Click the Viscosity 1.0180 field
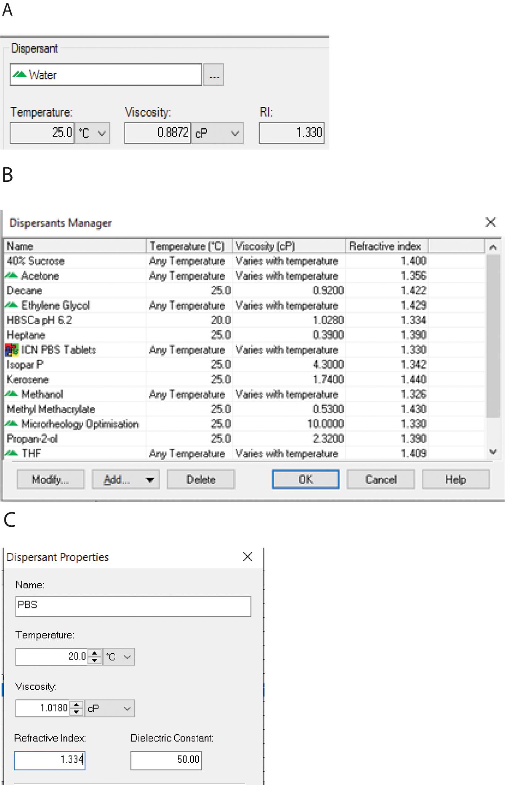Image resolution: width=505 pixels, height=785 pixels. click(x=42, y=708)
